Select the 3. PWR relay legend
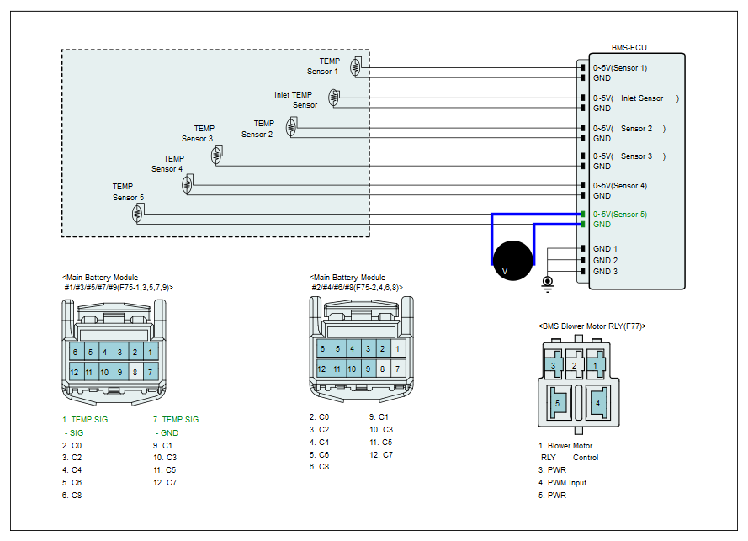Viewport: 748px width, 541px height. tap(553, 470)
